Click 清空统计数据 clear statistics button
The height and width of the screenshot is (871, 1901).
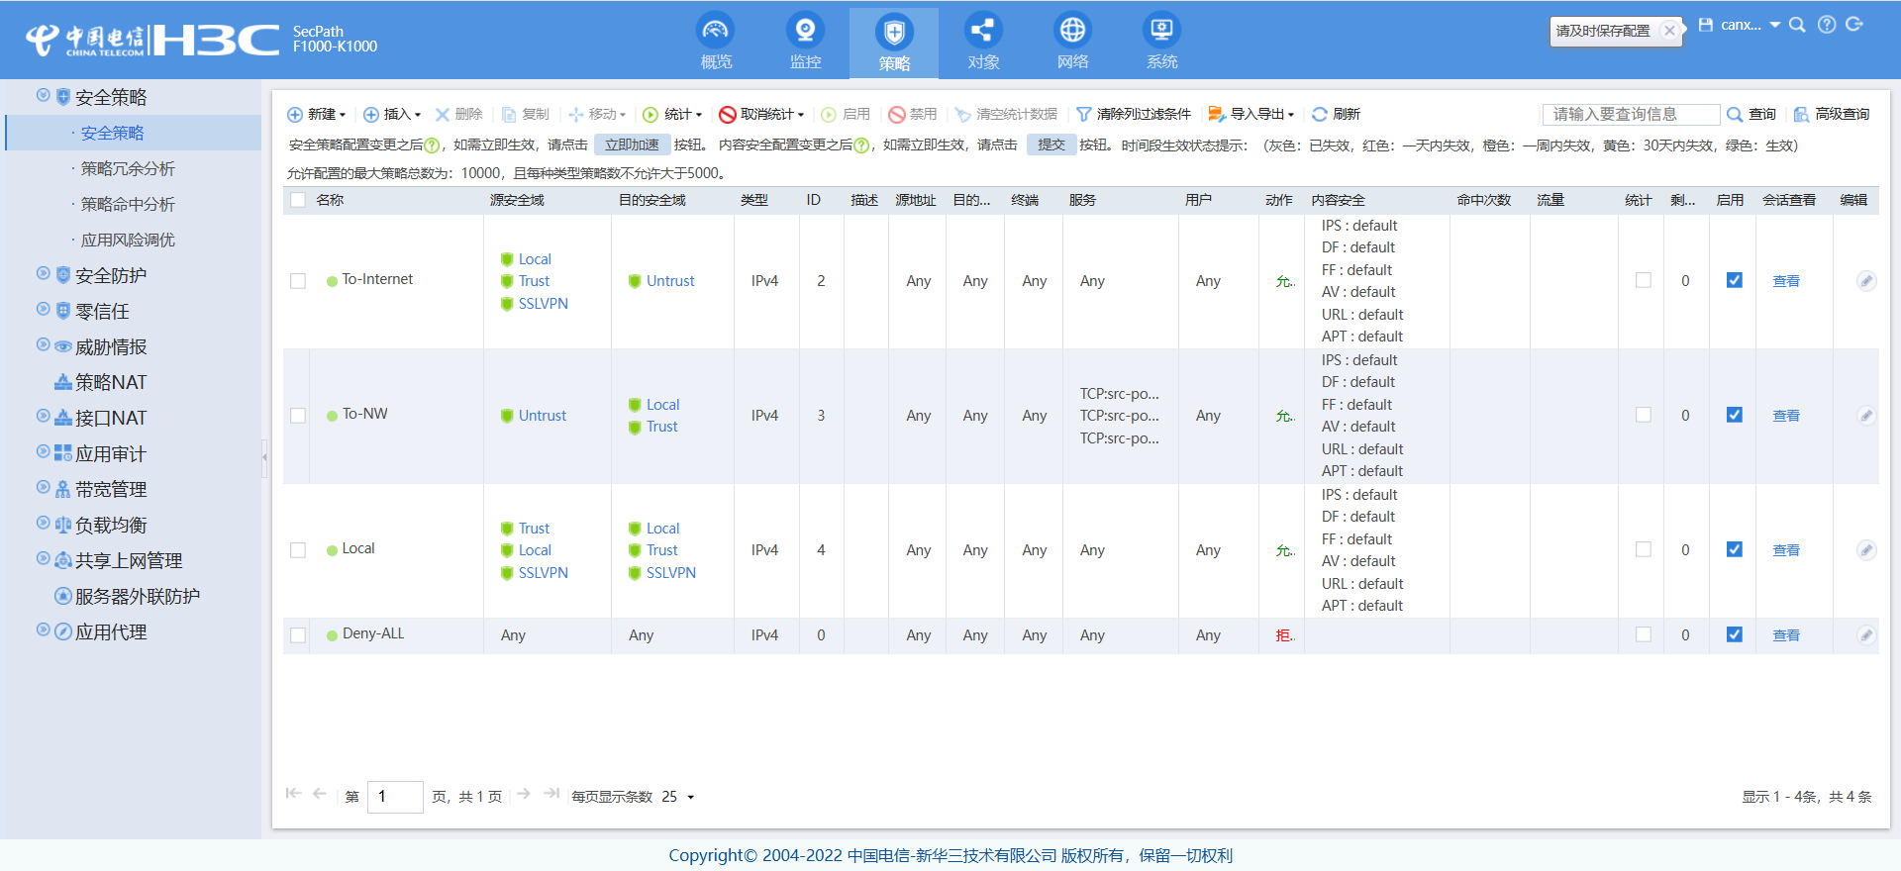(x=1006, y=115)
